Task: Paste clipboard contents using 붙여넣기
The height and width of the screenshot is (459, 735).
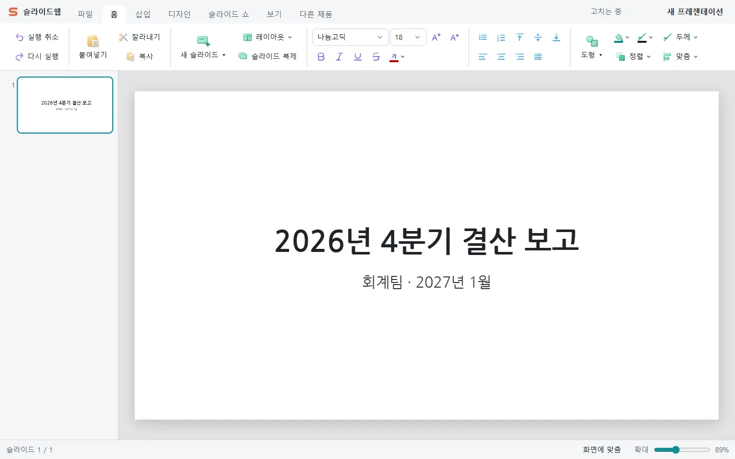Action: (x=93, y=47)
